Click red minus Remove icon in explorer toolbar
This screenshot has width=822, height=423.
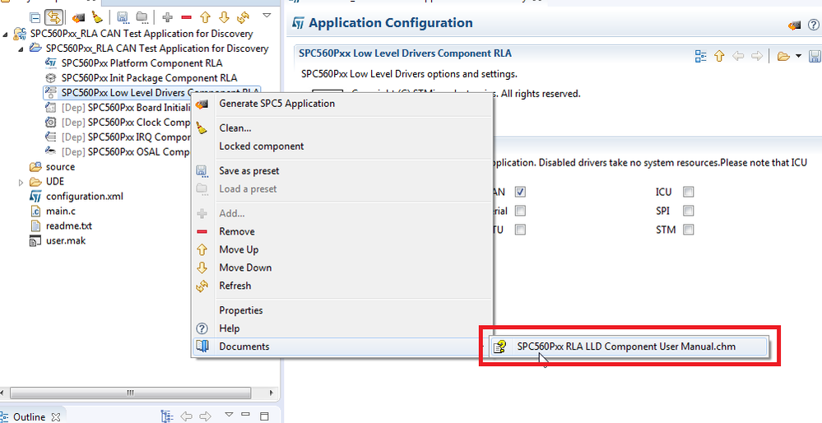(x=186, y=17)
